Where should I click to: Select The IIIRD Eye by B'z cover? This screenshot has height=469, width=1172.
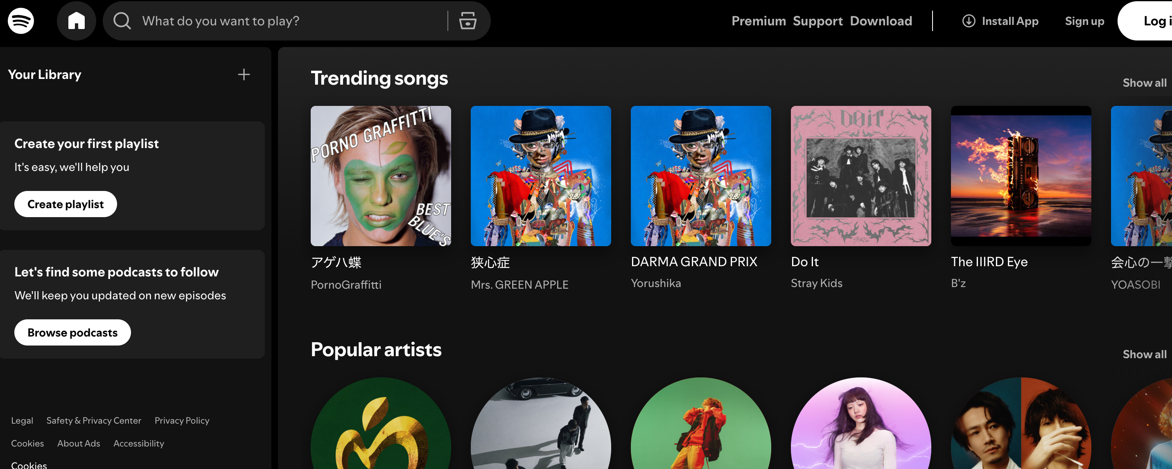click(1021, 176)
